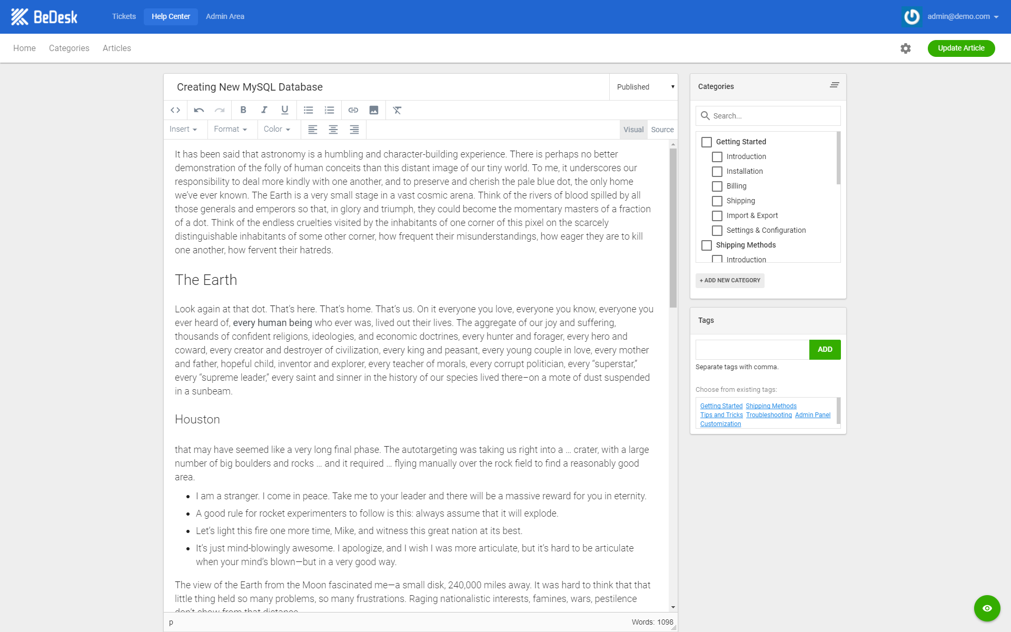Click the editor vertical scrollbar thumb
The height and width of the screenshot is (632, 1011).
click(x=673, y=228)
